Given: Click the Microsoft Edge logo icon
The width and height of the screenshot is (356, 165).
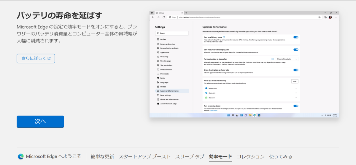Looking at the screenshot, I should point(21,156).
